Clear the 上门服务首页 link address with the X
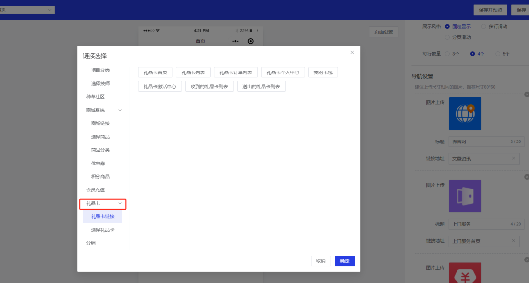529x283 pixels. point(513,241)
